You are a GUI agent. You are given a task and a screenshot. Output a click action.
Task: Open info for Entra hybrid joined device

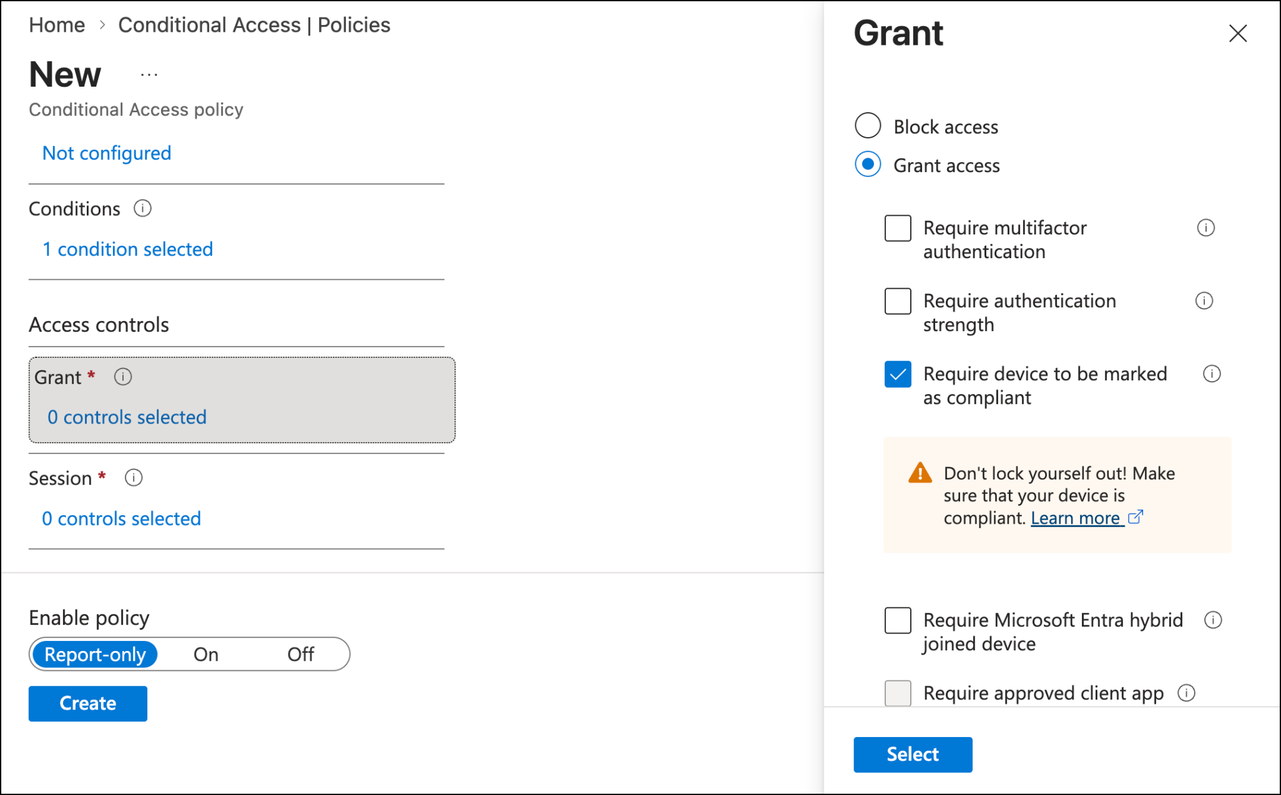[x=1213, y=620]
